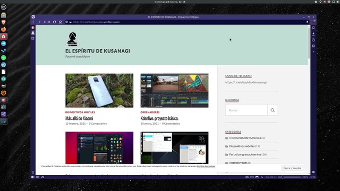340x191 pixels.
Task: Click the page vertical scrollbar
Action: (x=309, y=42)
